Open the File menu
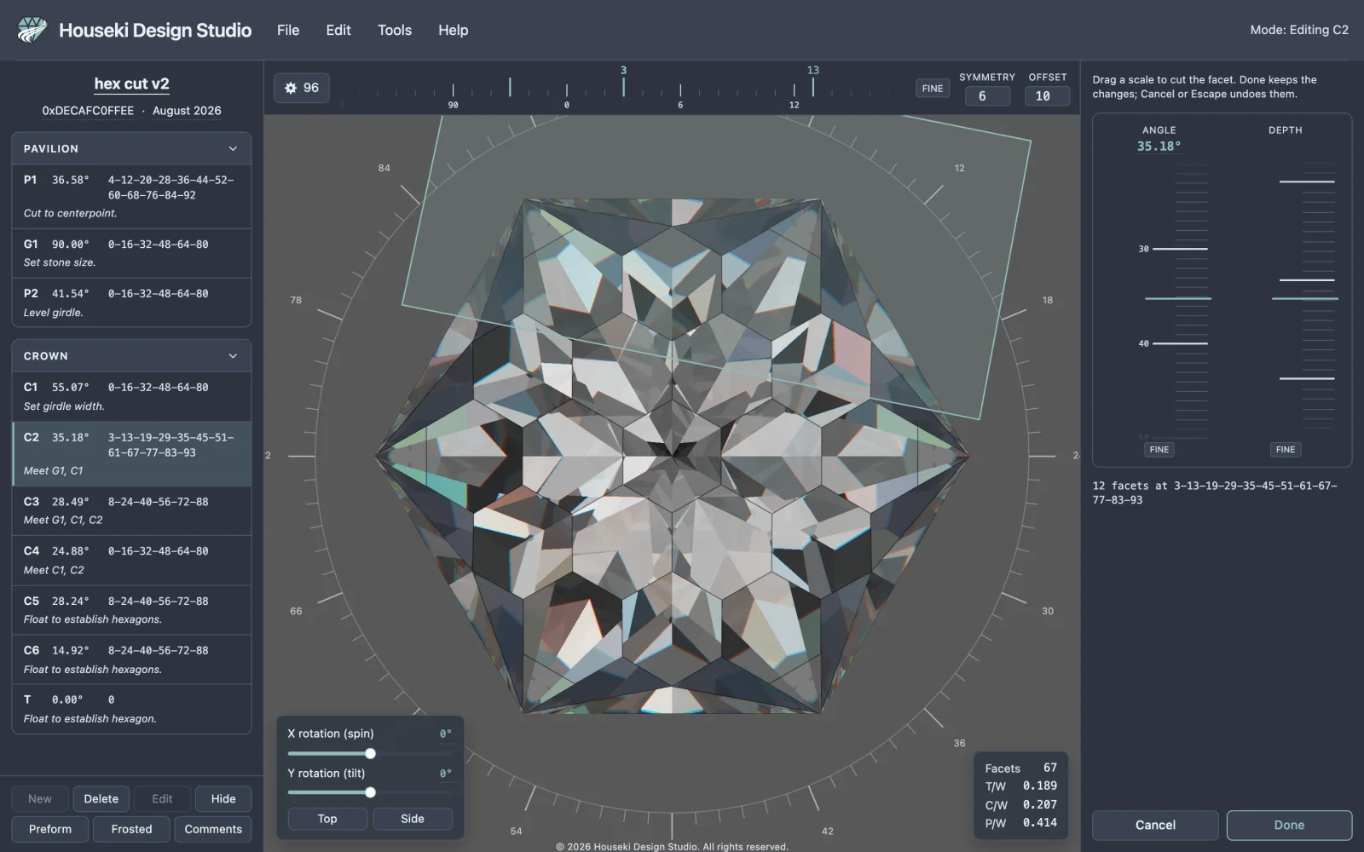The width and height of the screenshot is (1364, 852). click(x=288, y=30)
